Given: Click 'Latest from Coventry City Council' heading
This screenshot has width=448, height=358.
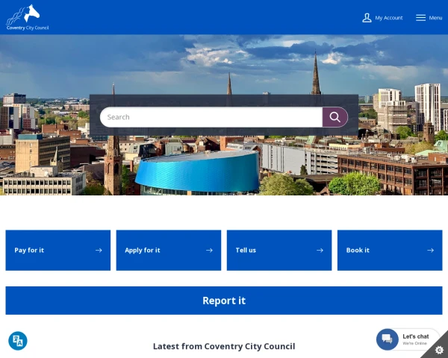Looking at the screenshot, I should click(224, 346).
